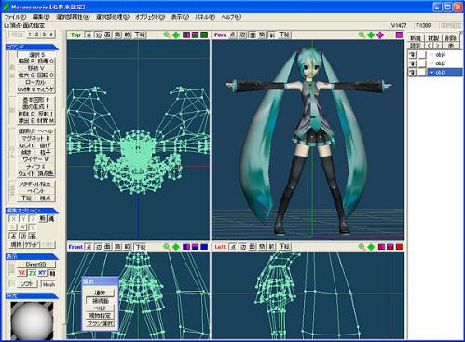
Task: Collapse the コマンド command panel header
Action: (32, 47)
